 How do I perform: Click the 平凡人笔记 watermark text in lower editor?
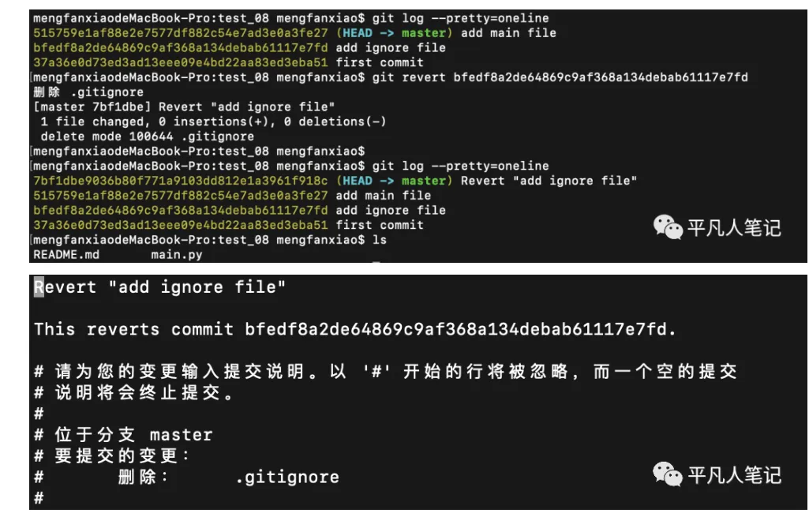coord(734,475)
